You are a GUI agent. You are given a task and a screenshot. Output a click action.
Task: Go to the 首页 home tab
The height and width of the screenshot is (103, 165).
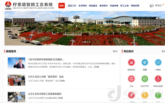(x=62, y=5)
